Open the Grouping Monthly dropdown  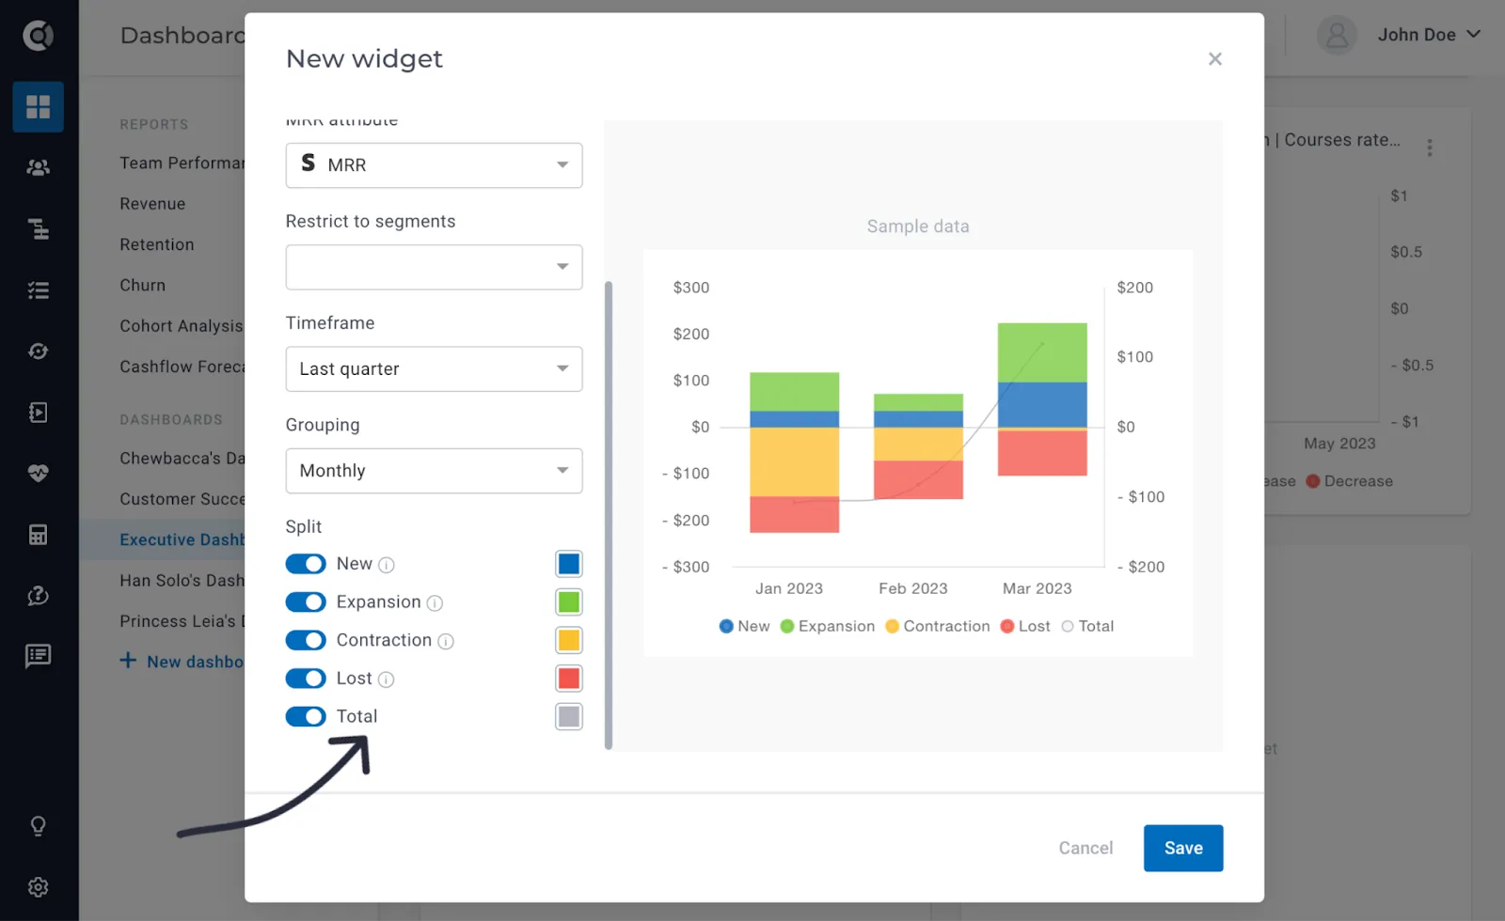[434, 471]
